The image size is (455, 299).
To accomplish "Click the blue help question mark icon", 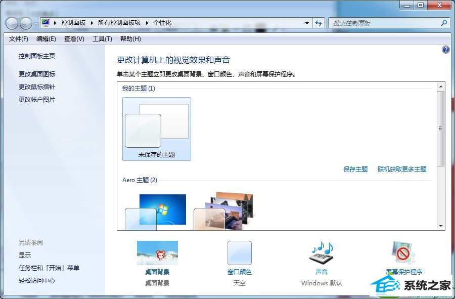I will (445, 50).
